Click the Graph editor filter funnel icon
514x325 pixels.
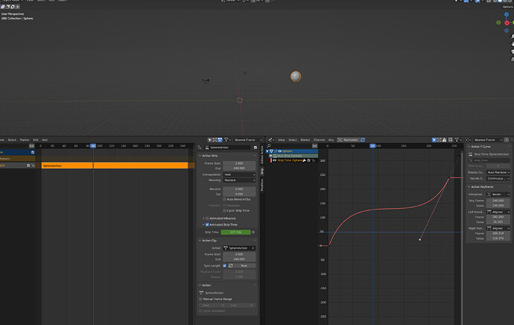457,139
